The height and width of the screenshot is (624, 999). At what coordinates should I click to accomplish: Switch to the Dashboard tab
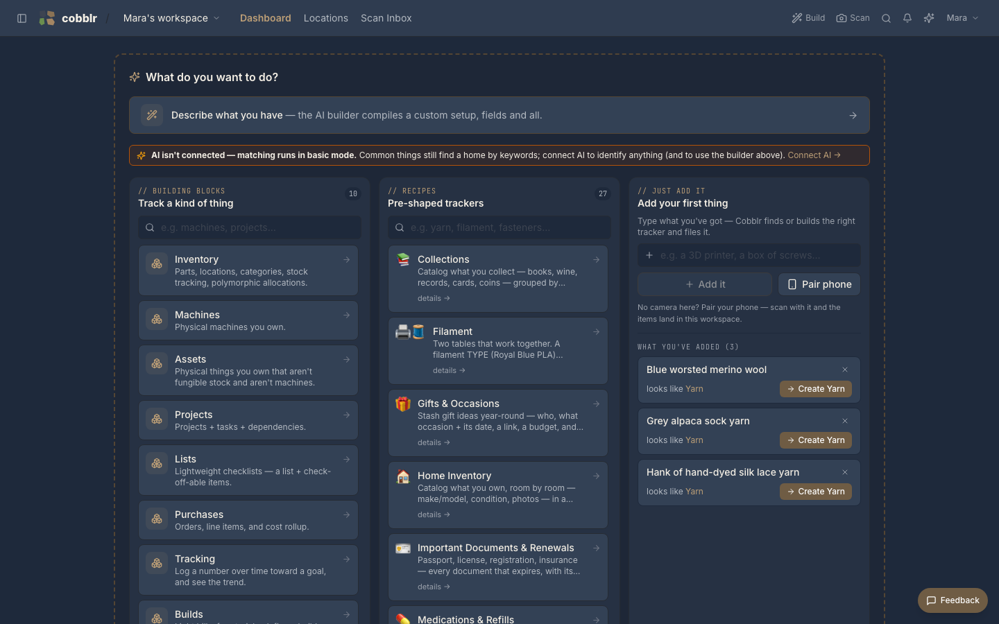(266, 18)
